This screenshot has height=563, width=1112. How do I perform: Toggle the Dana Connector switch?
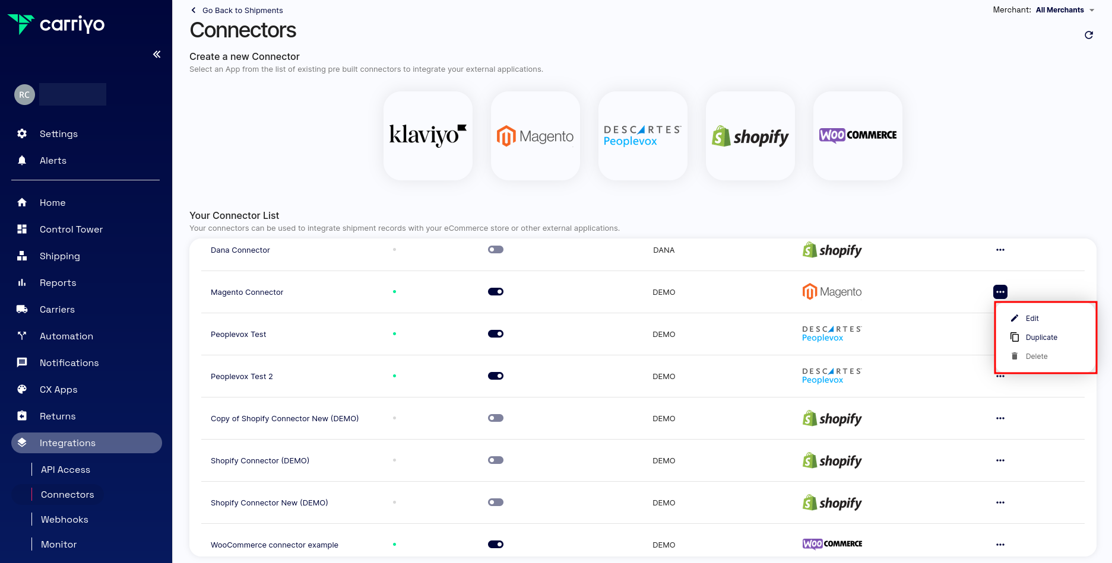click(496, 250)
